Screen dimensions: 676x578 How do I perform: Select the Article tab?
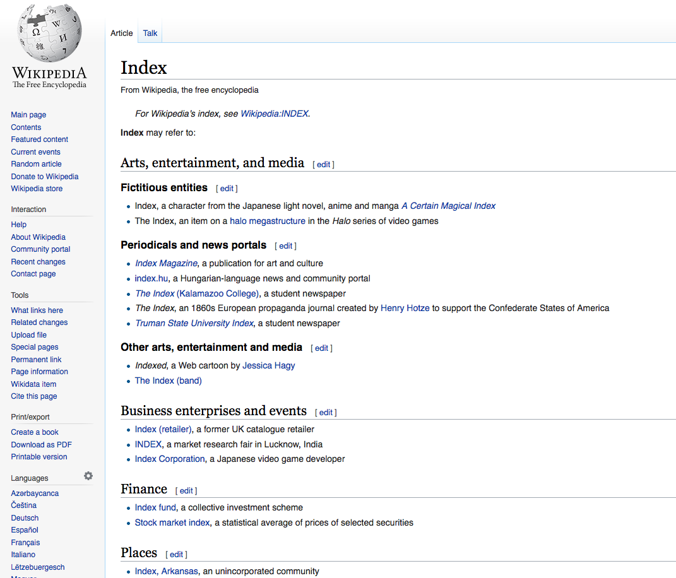[x=122, y=33]
